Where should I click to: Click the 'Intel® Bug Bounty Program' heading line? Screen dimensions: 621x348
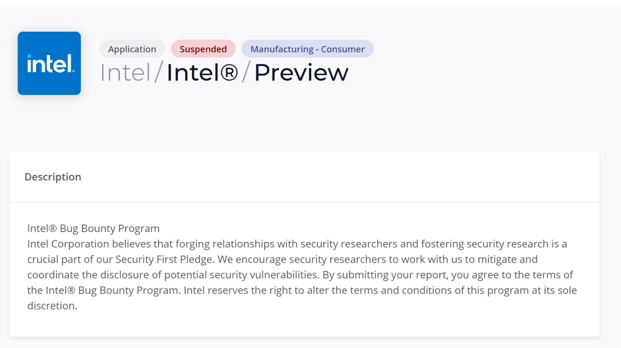click(x=94, y=228)
